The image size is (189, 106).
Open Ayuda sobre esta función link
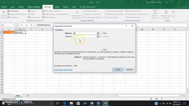coord(63,70)
